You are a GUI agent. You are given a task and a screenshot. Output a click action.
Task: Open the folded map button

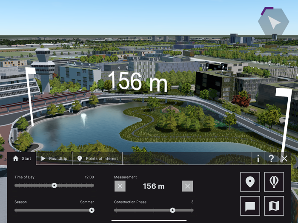point(274,206)
